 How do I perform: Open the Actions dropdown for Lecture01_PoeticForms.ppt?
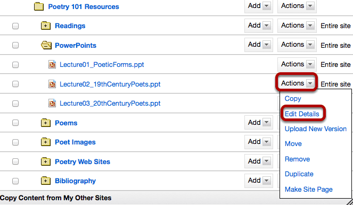(x=297, y=64)
